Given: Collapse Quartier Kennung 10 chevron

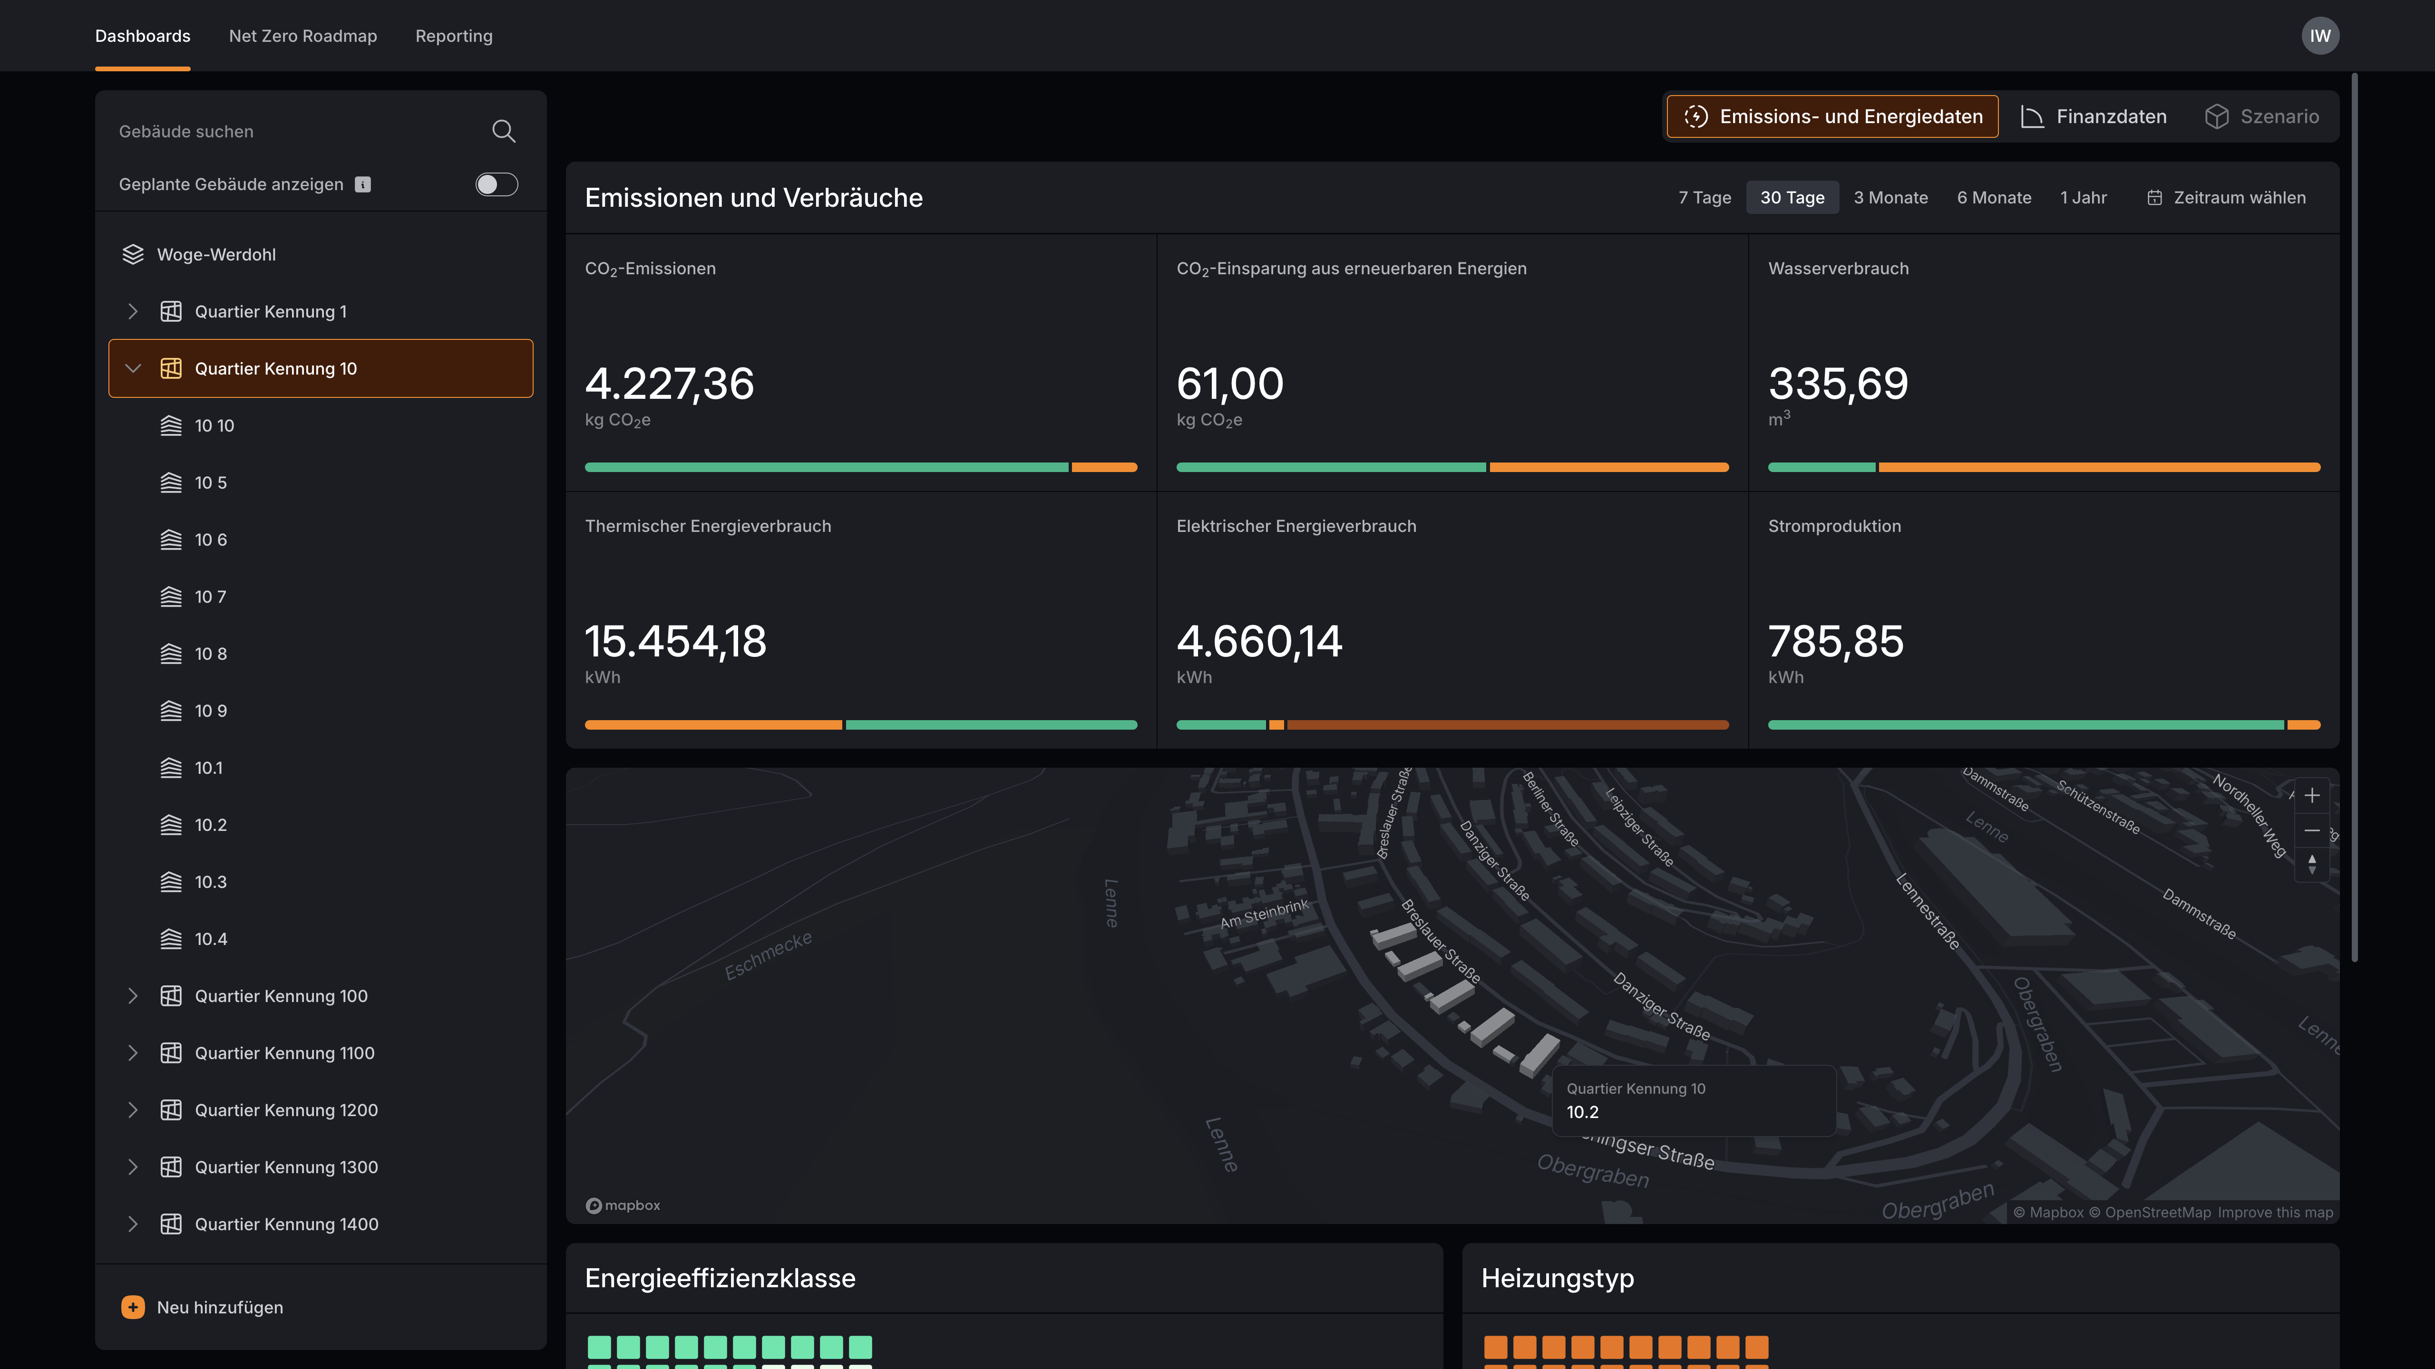Looking at the screenshot, I should point(133,368).
